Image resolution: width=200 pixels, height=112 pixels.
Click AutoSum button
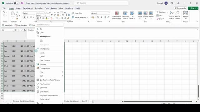(161, 12)
